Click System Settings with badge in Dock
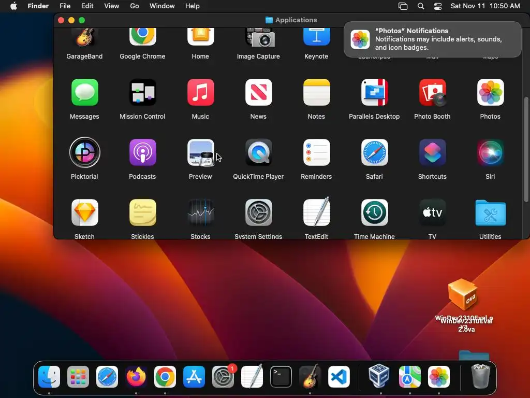The image size is (530, 398). [x=223, y=376]
